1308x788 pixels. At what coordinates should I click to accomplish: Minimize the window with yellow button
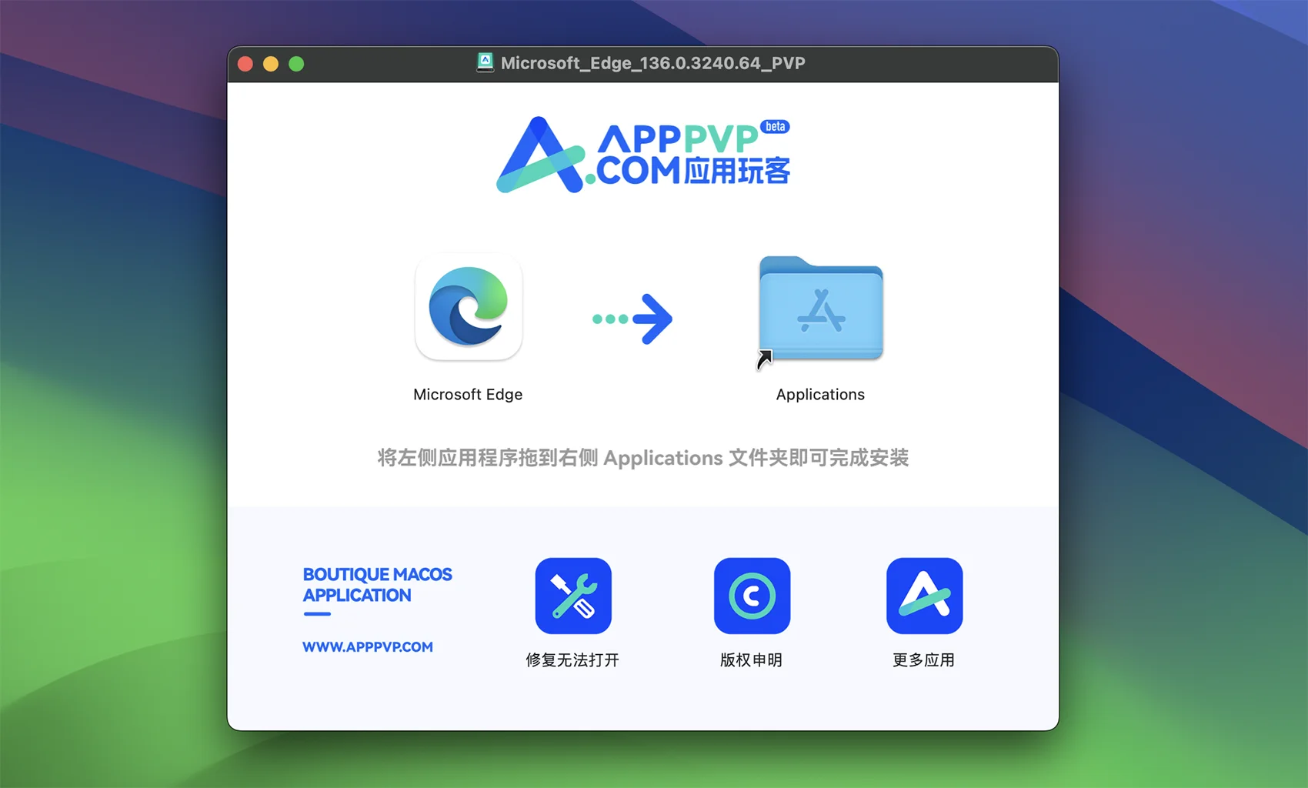(271, 64)
